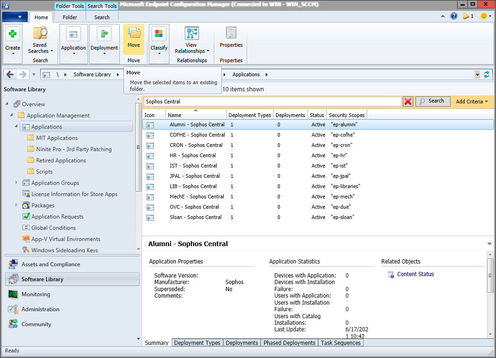Image resolution: width=496 pixels, height=358 pixels.
Task: Select the MechE - Sophos Central application
Action: (x=318, y=197)
